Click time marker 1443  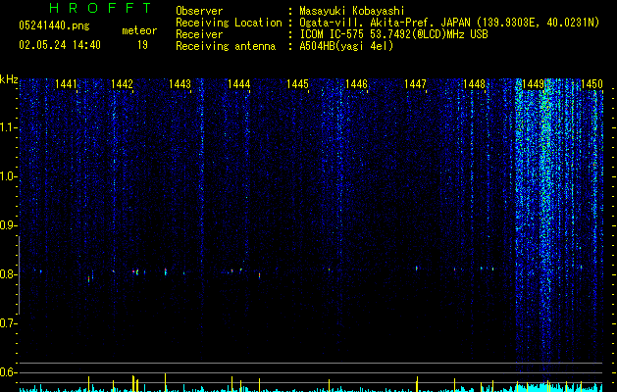[180, 84]
